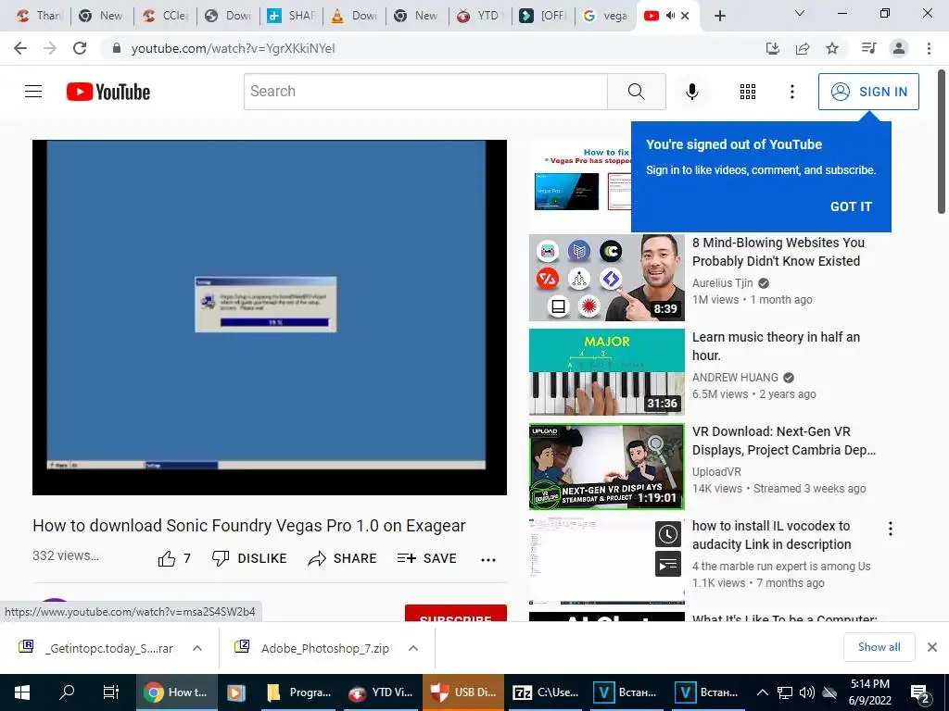Image resolution: width=949 pixels, height=711 pixels.
Task: Open YouTube settings three-dot menu
Action: click(791, 92)
